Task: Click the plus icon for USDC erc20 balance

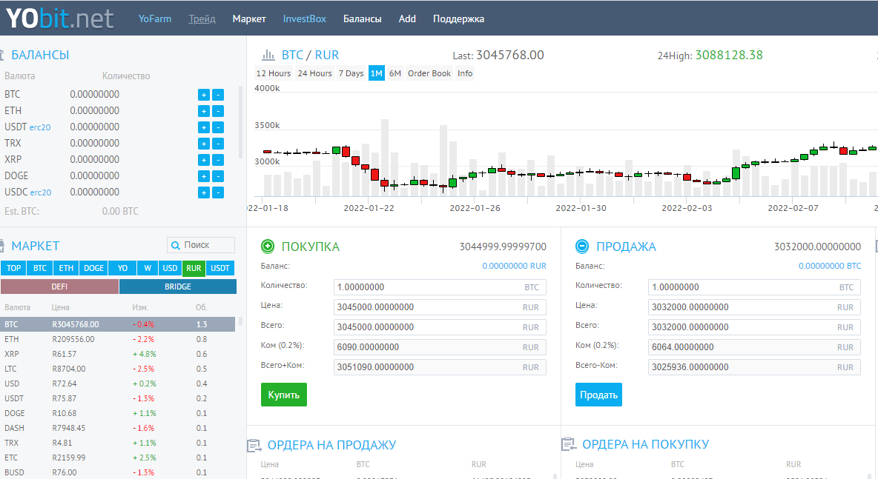Action: click(204, 192)
